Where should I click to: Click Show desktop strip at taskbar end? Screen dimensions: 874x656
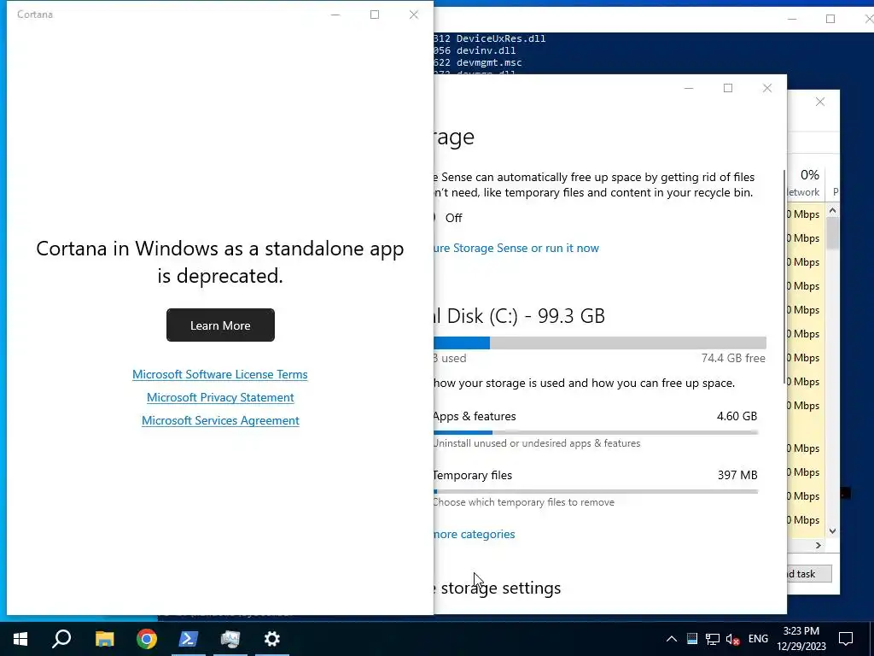point(871,639)
